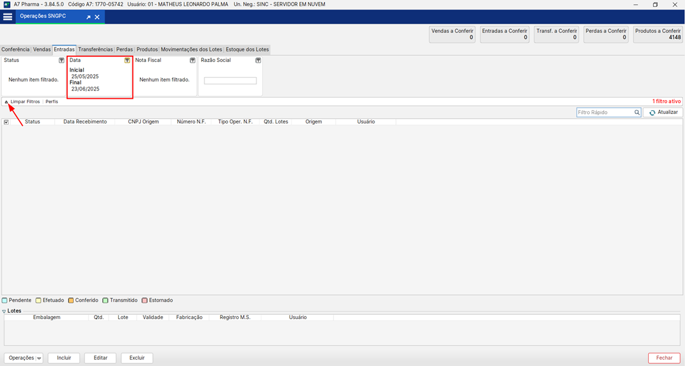The height and width of the screenshot is (366, 685).
Task: Click the Status filter funnel icon
Action: [x=62, y=61]
